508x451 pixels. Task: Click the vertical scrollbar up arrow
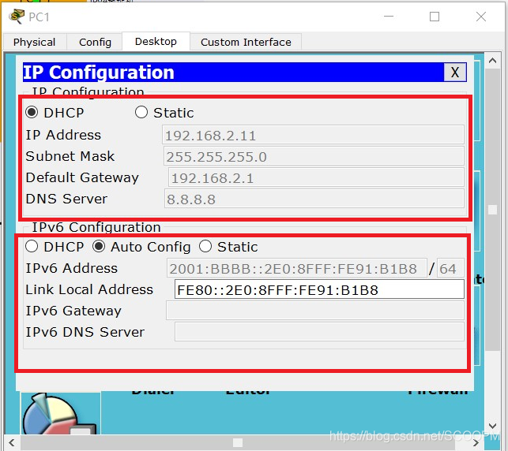coord(492,61)
